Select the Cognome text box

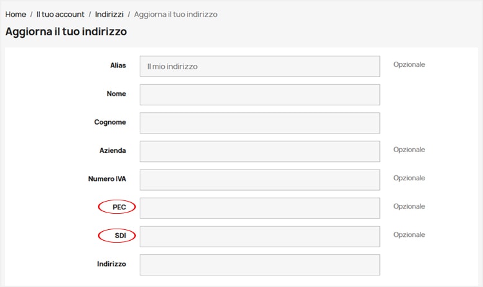(260, 123)
